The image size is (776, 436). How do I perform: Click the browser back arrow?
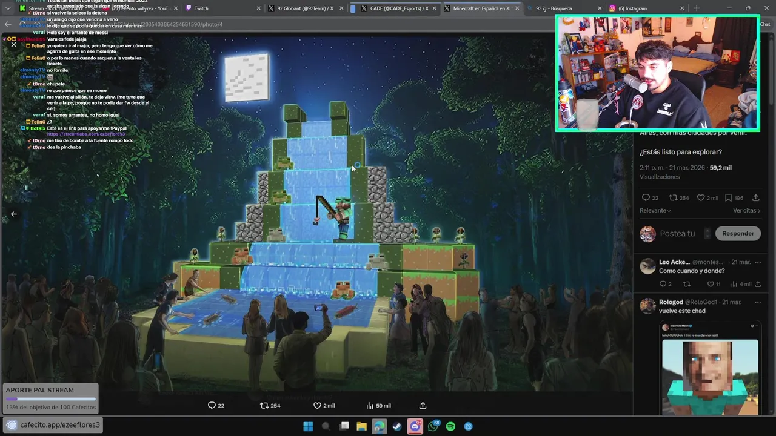pos(7,24)
